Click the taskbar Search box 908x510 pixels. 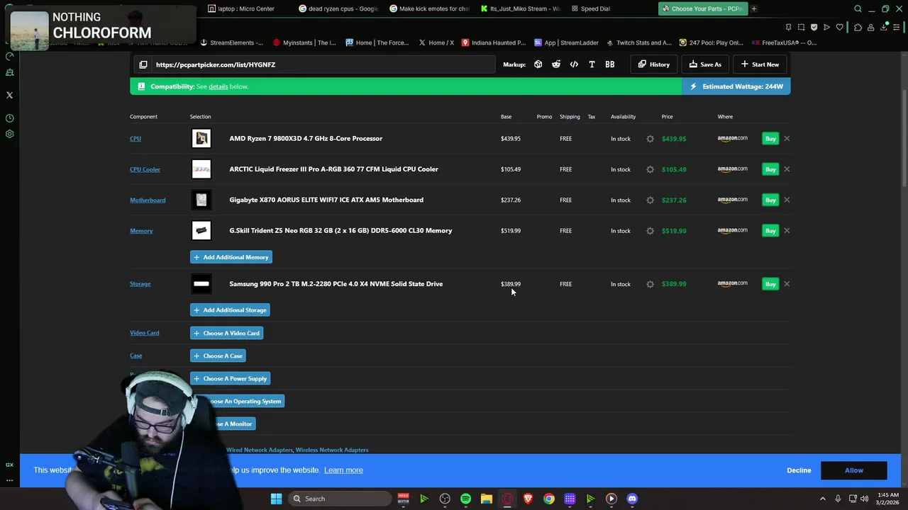point(340,499)
